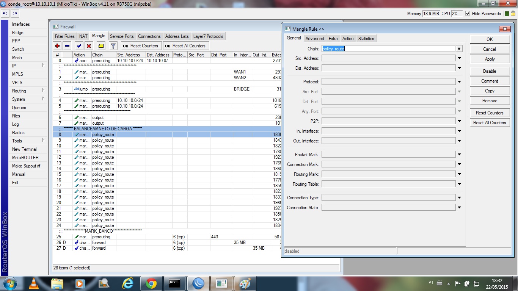Open the filter funnel in Firewall toolbar

(x=113, y=46)
